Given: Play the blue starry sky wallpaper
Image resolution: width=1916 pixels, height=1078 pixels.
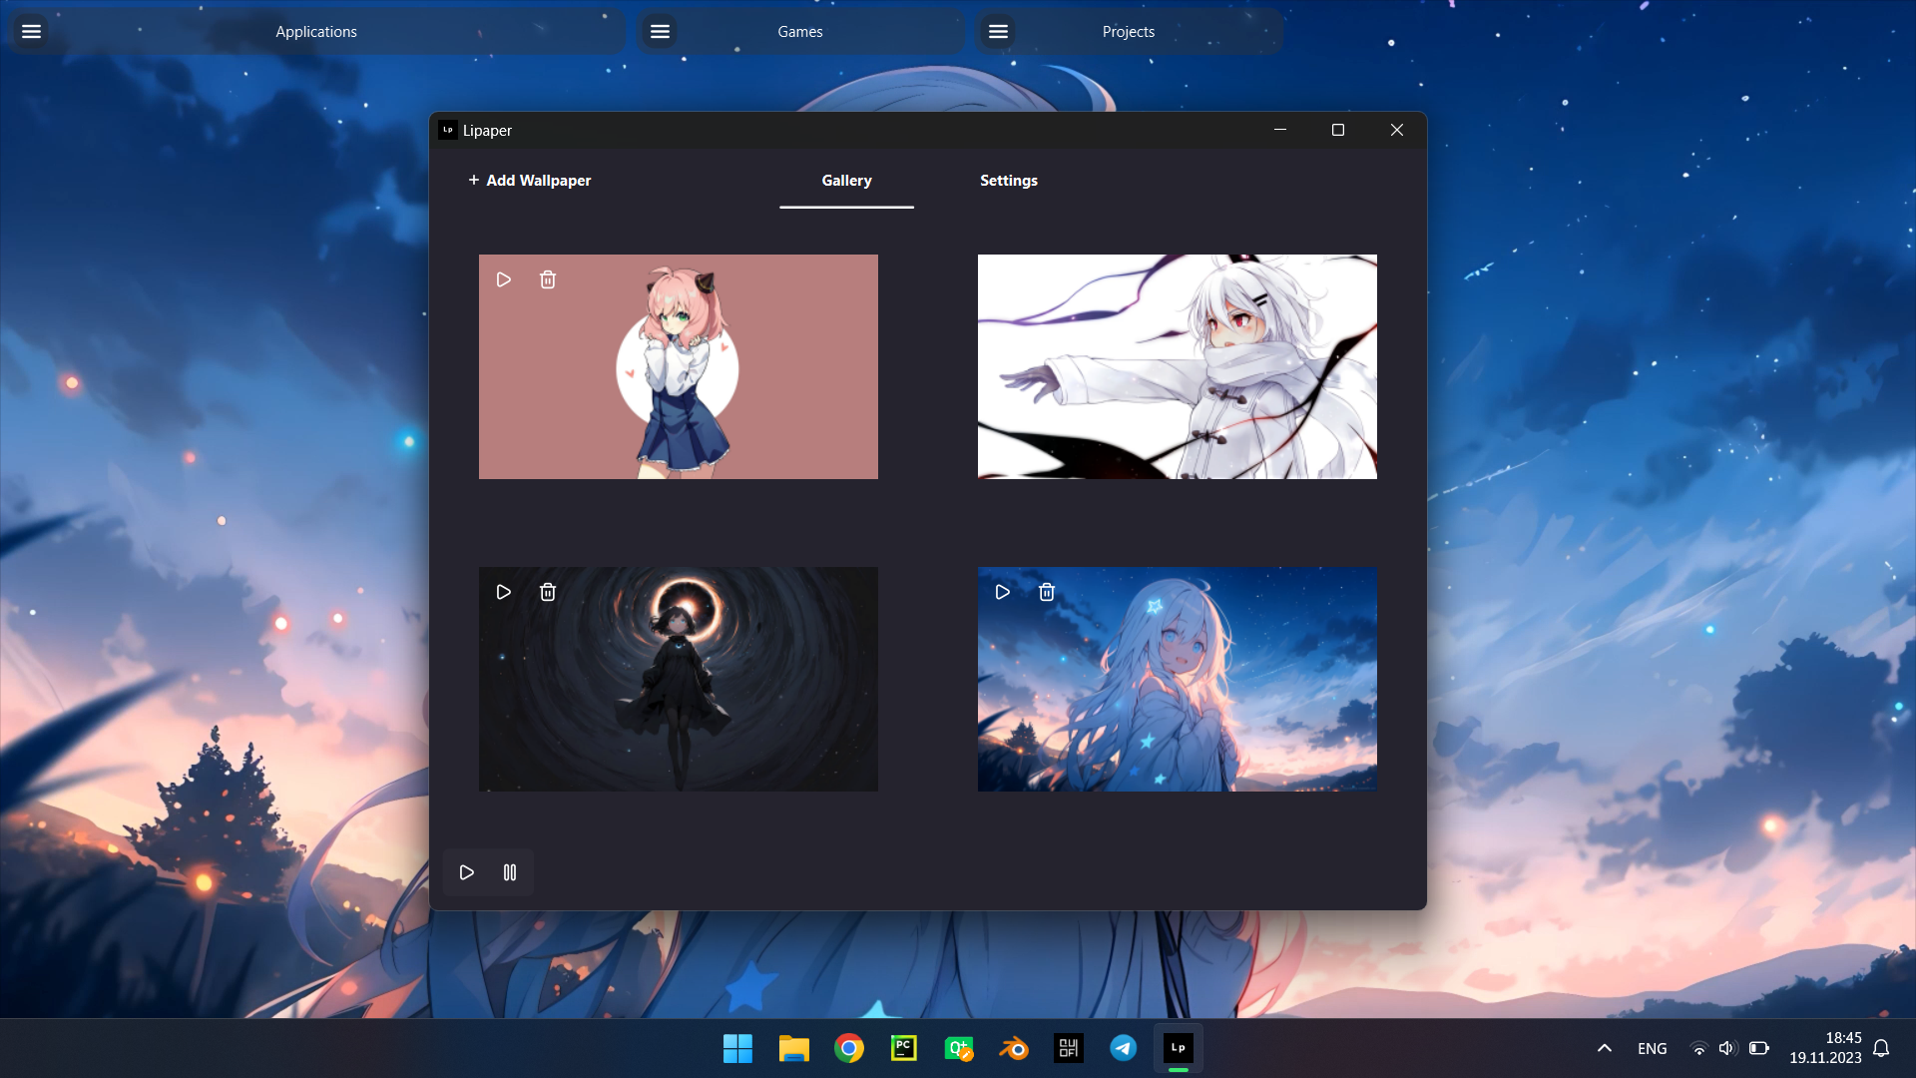Looking at the screenshot, I should pos(1003,592).
